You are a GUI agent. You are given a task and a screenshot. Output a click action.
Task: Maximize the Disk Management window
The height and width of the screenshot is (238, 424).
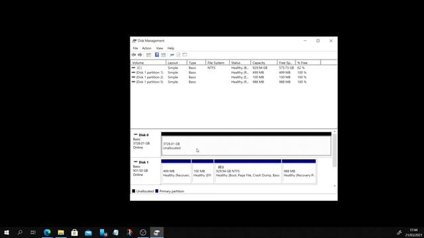pyautogui.click(x=318, y=41)
